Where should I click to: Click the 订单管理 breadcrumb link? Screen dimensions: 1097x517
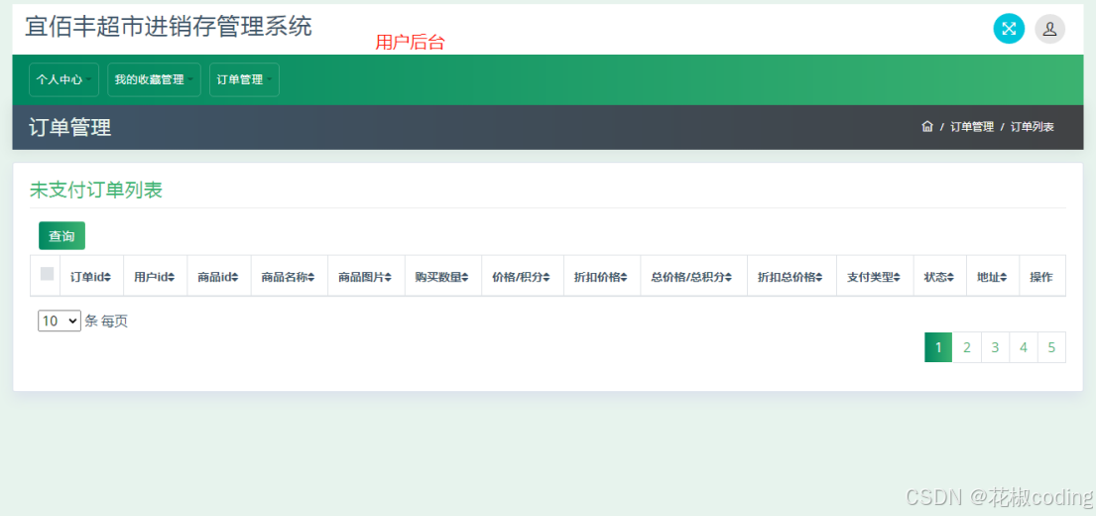pyautogui.click(x=972, y=127)
